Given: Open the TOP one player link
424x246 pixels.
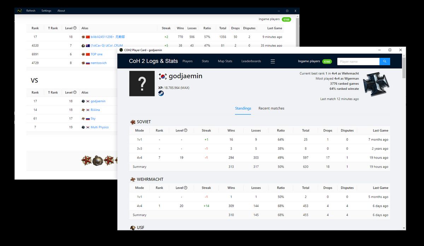Looking at the screenshot, I should (x=96, y=54).
